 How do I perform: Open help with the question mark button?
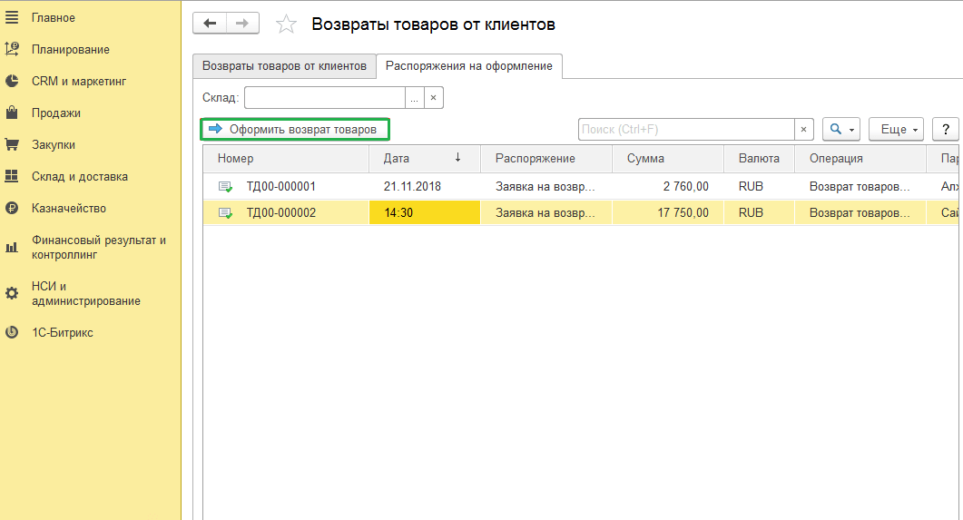946,130
